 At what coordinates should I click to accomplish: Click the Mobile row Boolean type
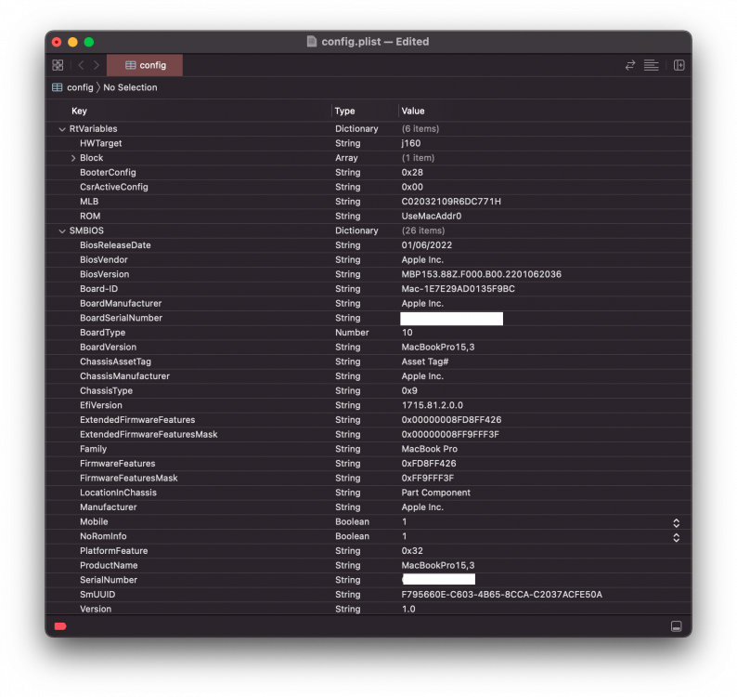click(352, 522)
